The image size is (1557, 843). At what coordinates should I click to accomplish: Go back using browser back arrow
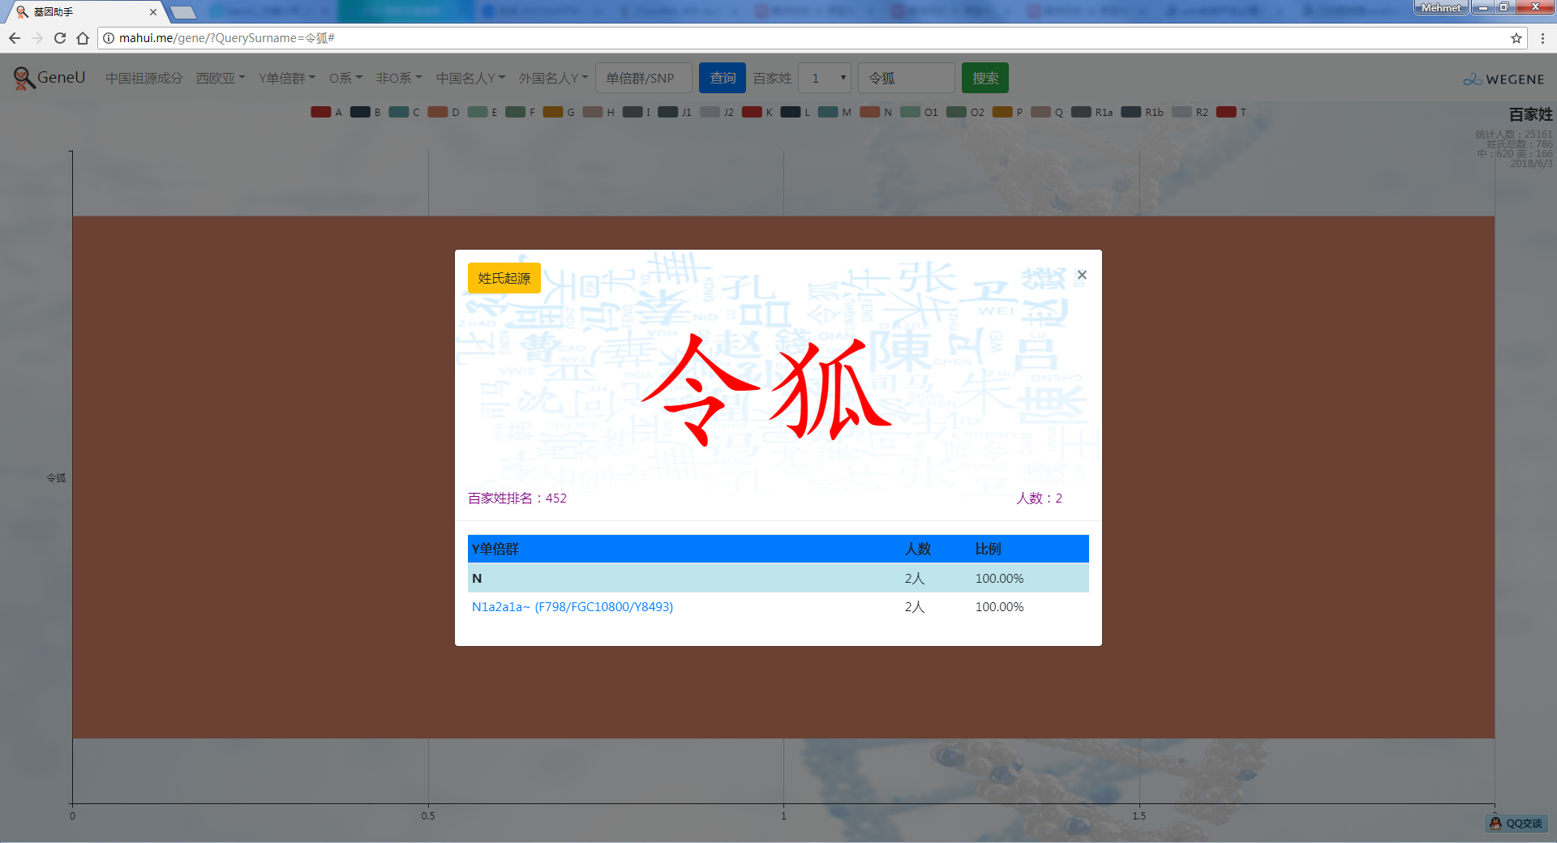pos(15,38)
